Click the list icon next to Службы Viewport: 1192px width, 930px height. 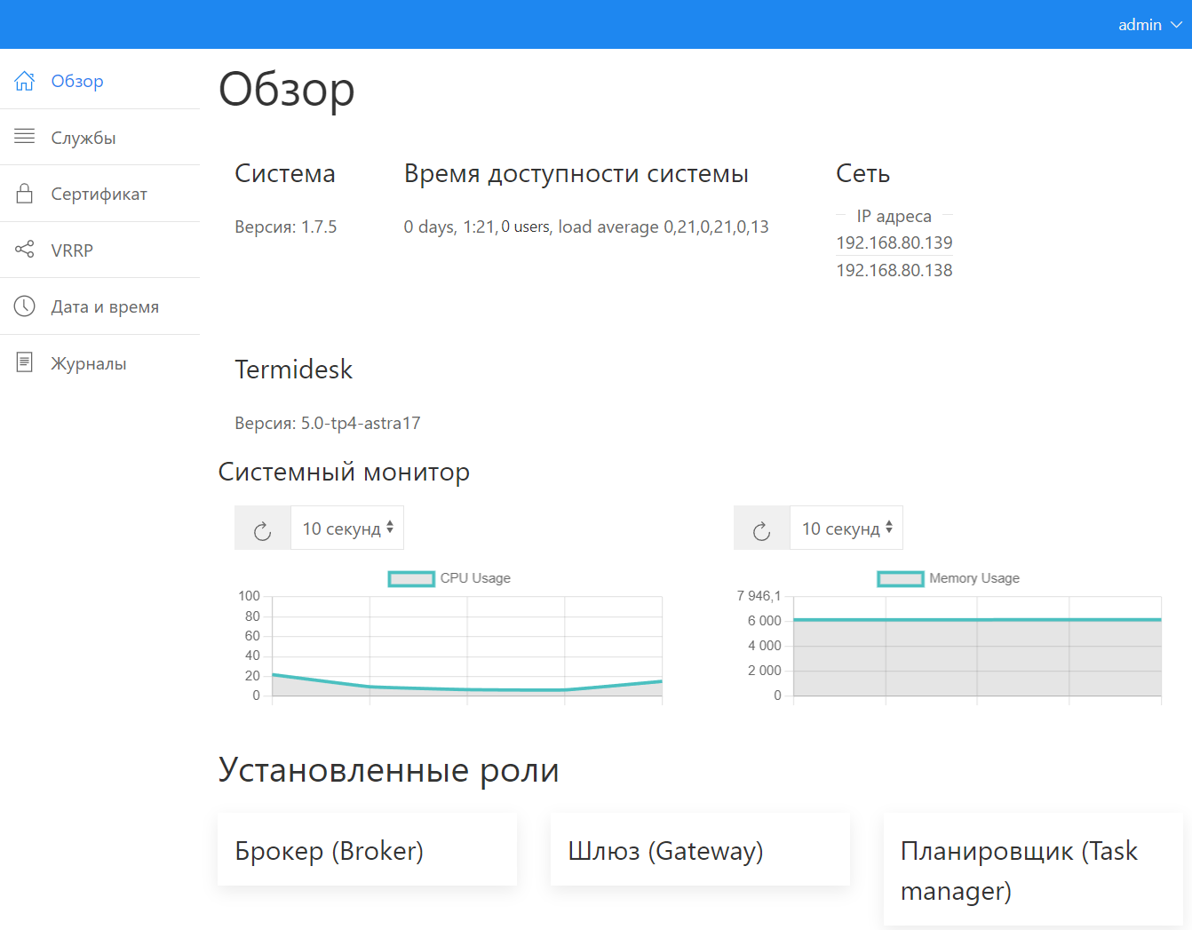coord(25,137)
